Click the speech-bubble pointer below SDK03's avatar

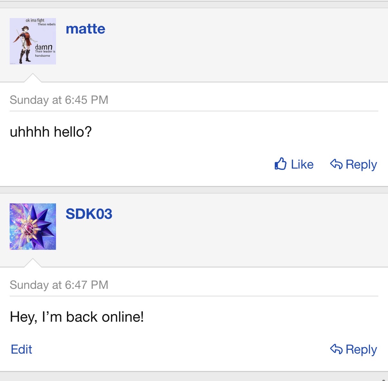click(33, 263)
